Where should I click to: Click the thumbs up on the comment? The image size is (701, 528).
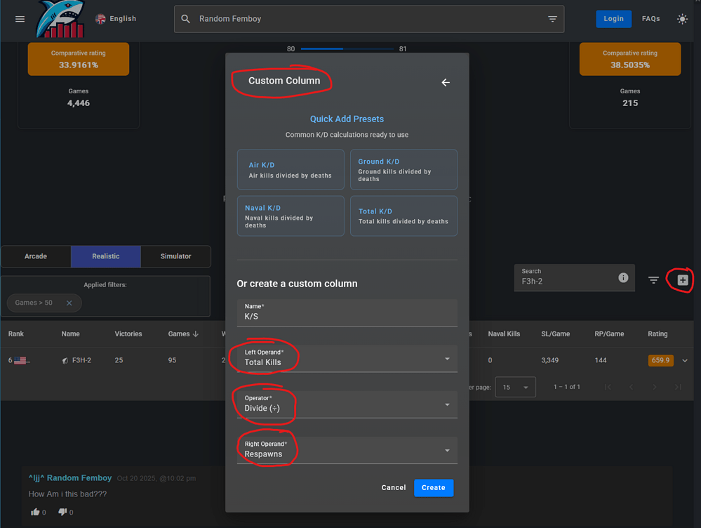pos(36,512)
